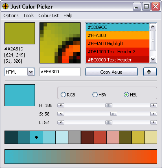Screen dimensions: 162x168
Task: Click the H slider left arrow
Action: coord(61,105)
